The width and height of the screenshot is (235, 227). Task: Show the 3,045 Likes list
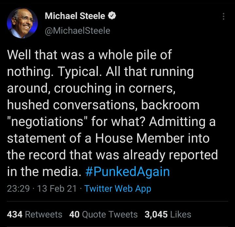(168, 214)
